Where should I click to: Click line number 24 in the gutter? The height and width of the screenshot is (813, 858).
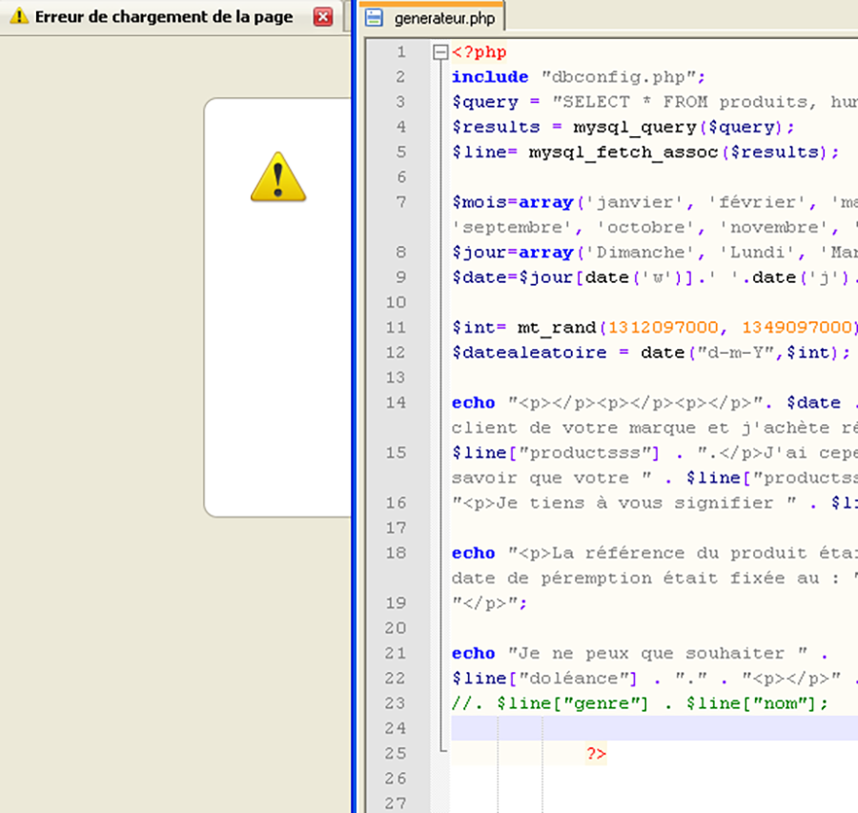396,729
